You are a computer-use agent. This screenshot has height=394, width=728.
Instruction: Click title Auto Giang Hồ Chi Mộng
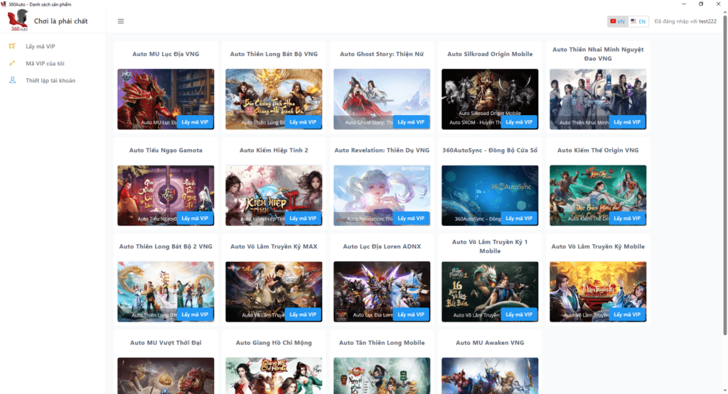(x=274, y=343)
